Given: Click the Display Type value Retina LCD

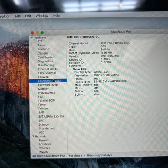Looking at the screenshot, I should (101, 72).
